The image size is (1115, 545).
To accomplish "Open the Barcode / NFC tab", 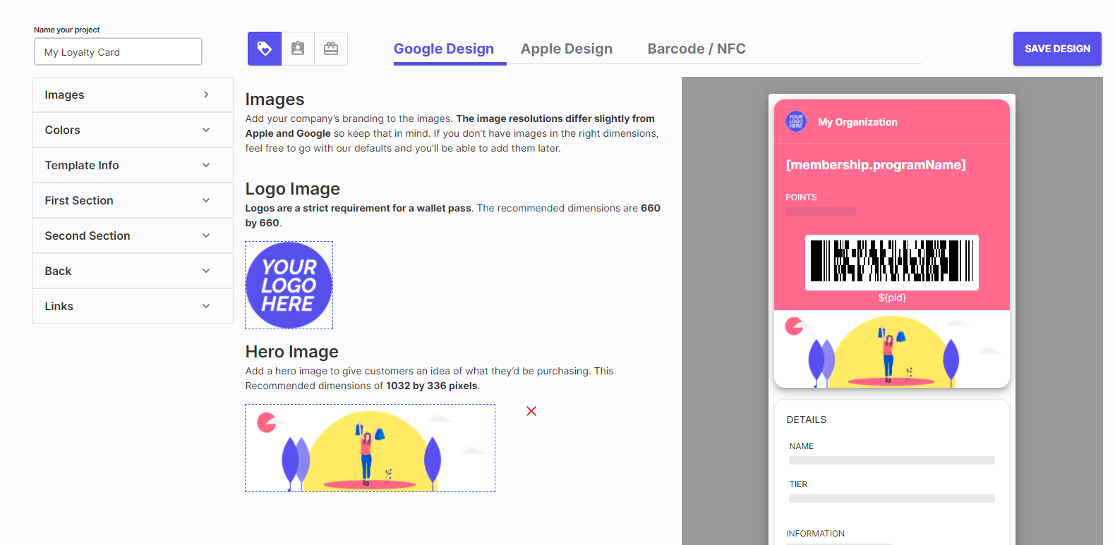I will [697, 49].
